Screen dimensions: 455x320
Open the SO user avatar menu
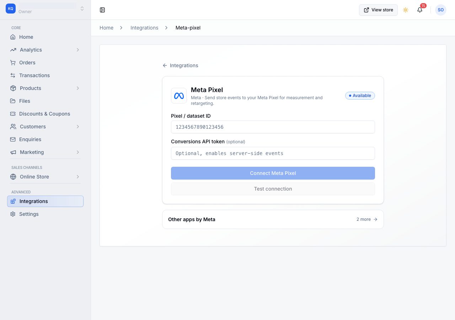(x=441, y=10)
